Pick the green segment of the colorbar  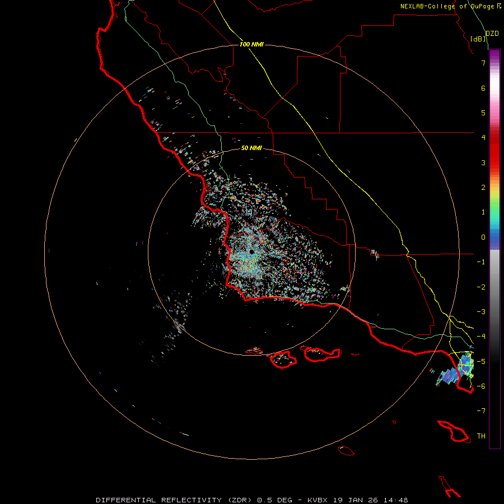click(x=494, y=209)
